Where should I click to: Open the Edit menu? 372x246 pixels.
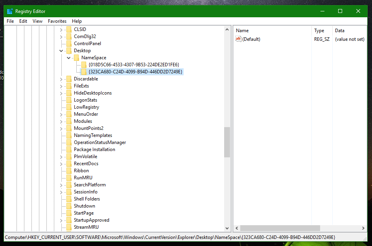point(23,21)
